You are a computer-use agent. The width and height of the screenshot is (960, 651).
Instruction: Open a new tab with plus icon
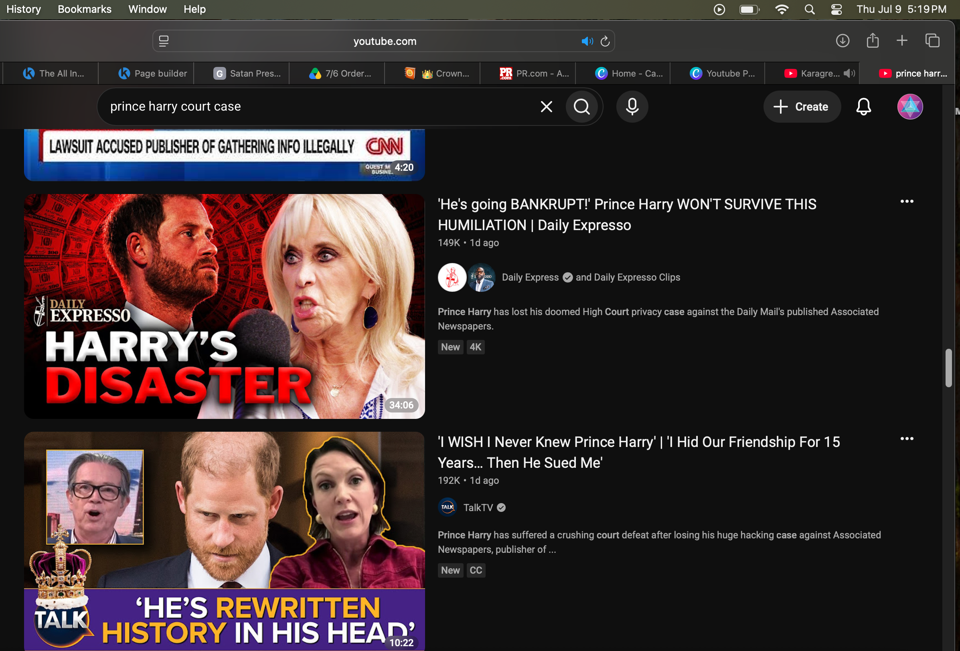tap(902, 40)
